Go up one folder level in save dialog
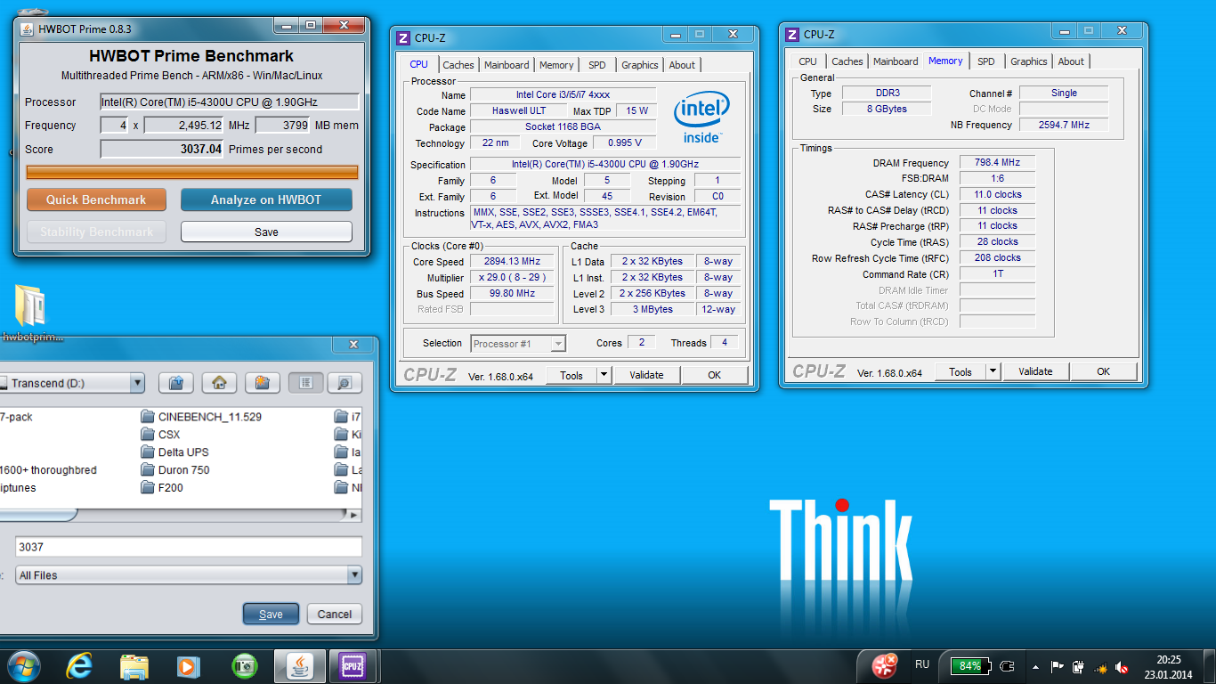The image size is (1216, 684). (x=176, y=383)
